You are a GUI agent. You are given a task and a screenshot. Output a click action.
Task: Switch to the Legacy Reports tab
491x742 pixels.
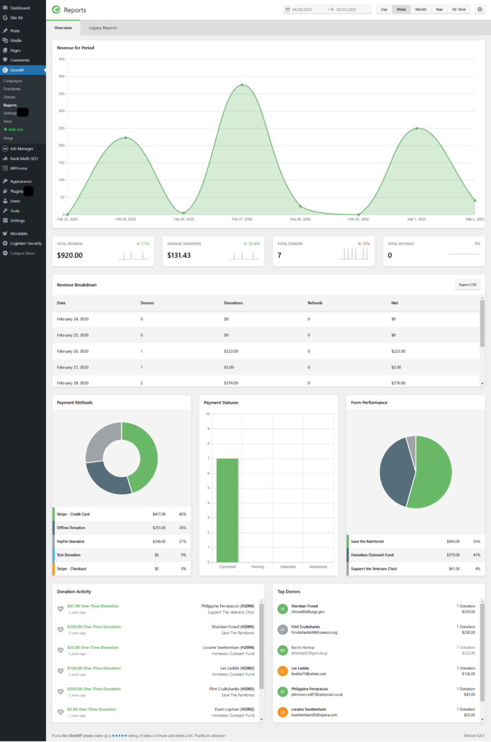coord(103,28)
